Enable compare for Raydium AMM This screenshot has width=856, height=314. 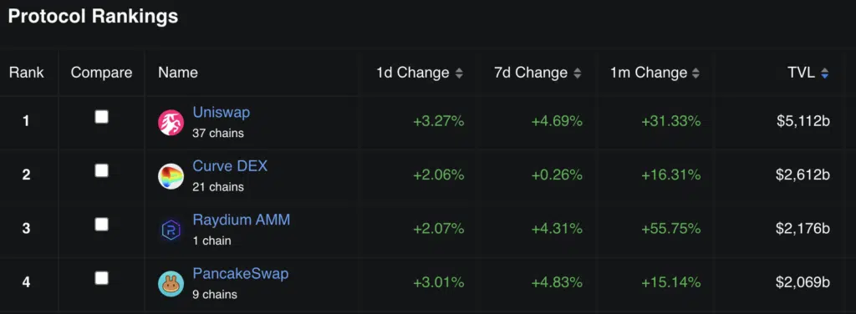pos(101,224)
